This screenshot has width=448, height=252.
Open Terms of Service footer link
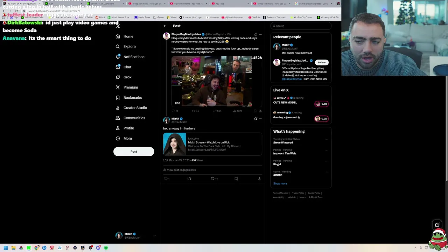click(x=280, y=193)
